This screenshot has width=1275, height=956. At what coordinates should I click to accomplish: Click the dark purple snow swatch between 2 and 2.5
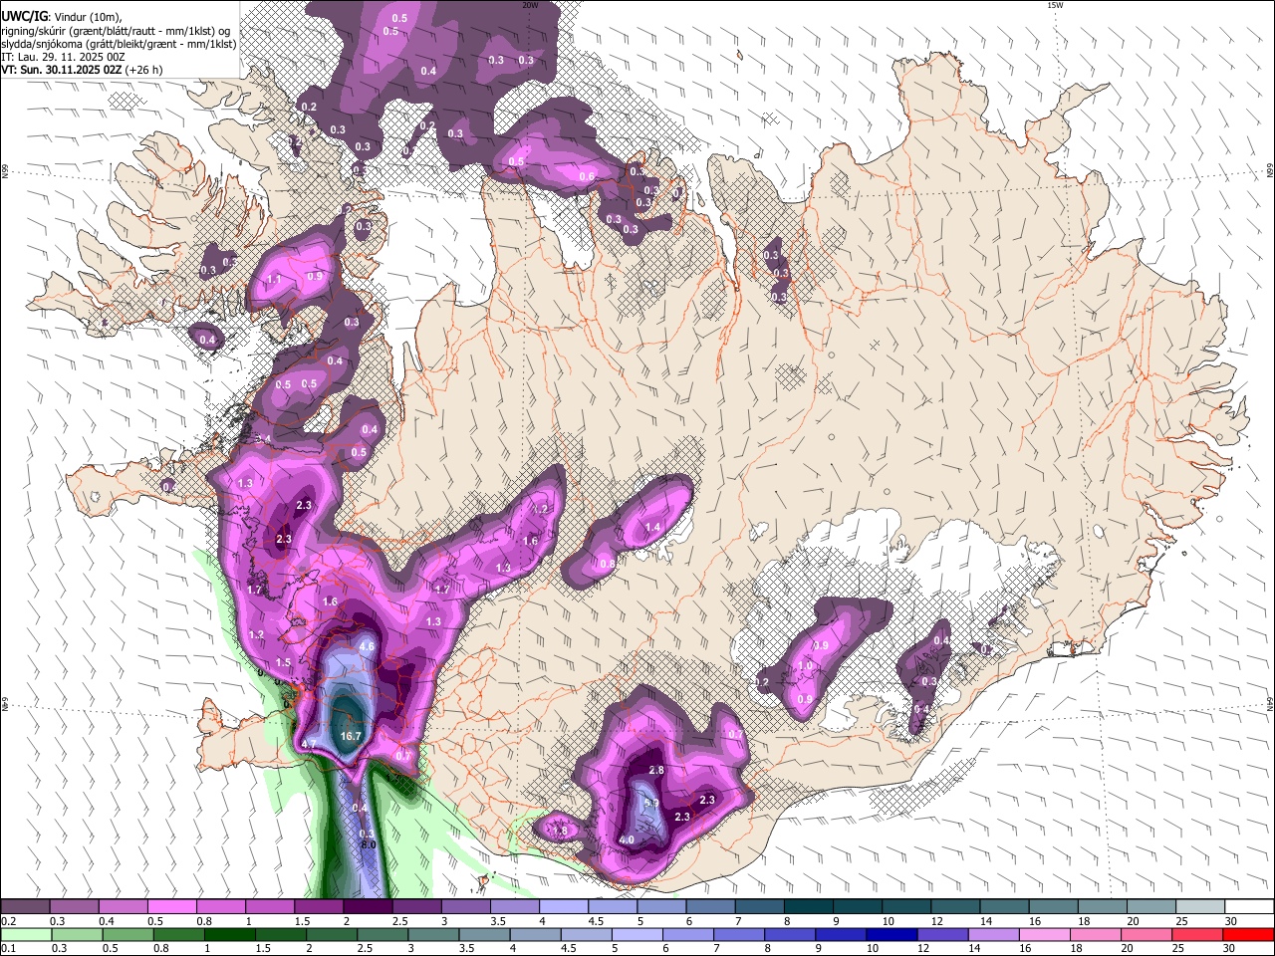tap(367, 906)
